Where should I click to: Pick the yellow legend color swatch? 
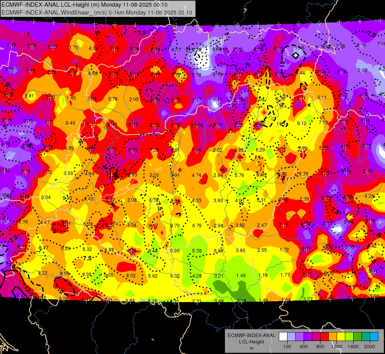click(x=341, y=337)
